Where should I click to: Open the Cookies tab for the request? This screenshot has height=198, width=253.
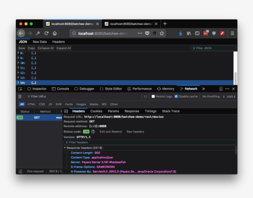pyautogui.click(x=96, y=111)
